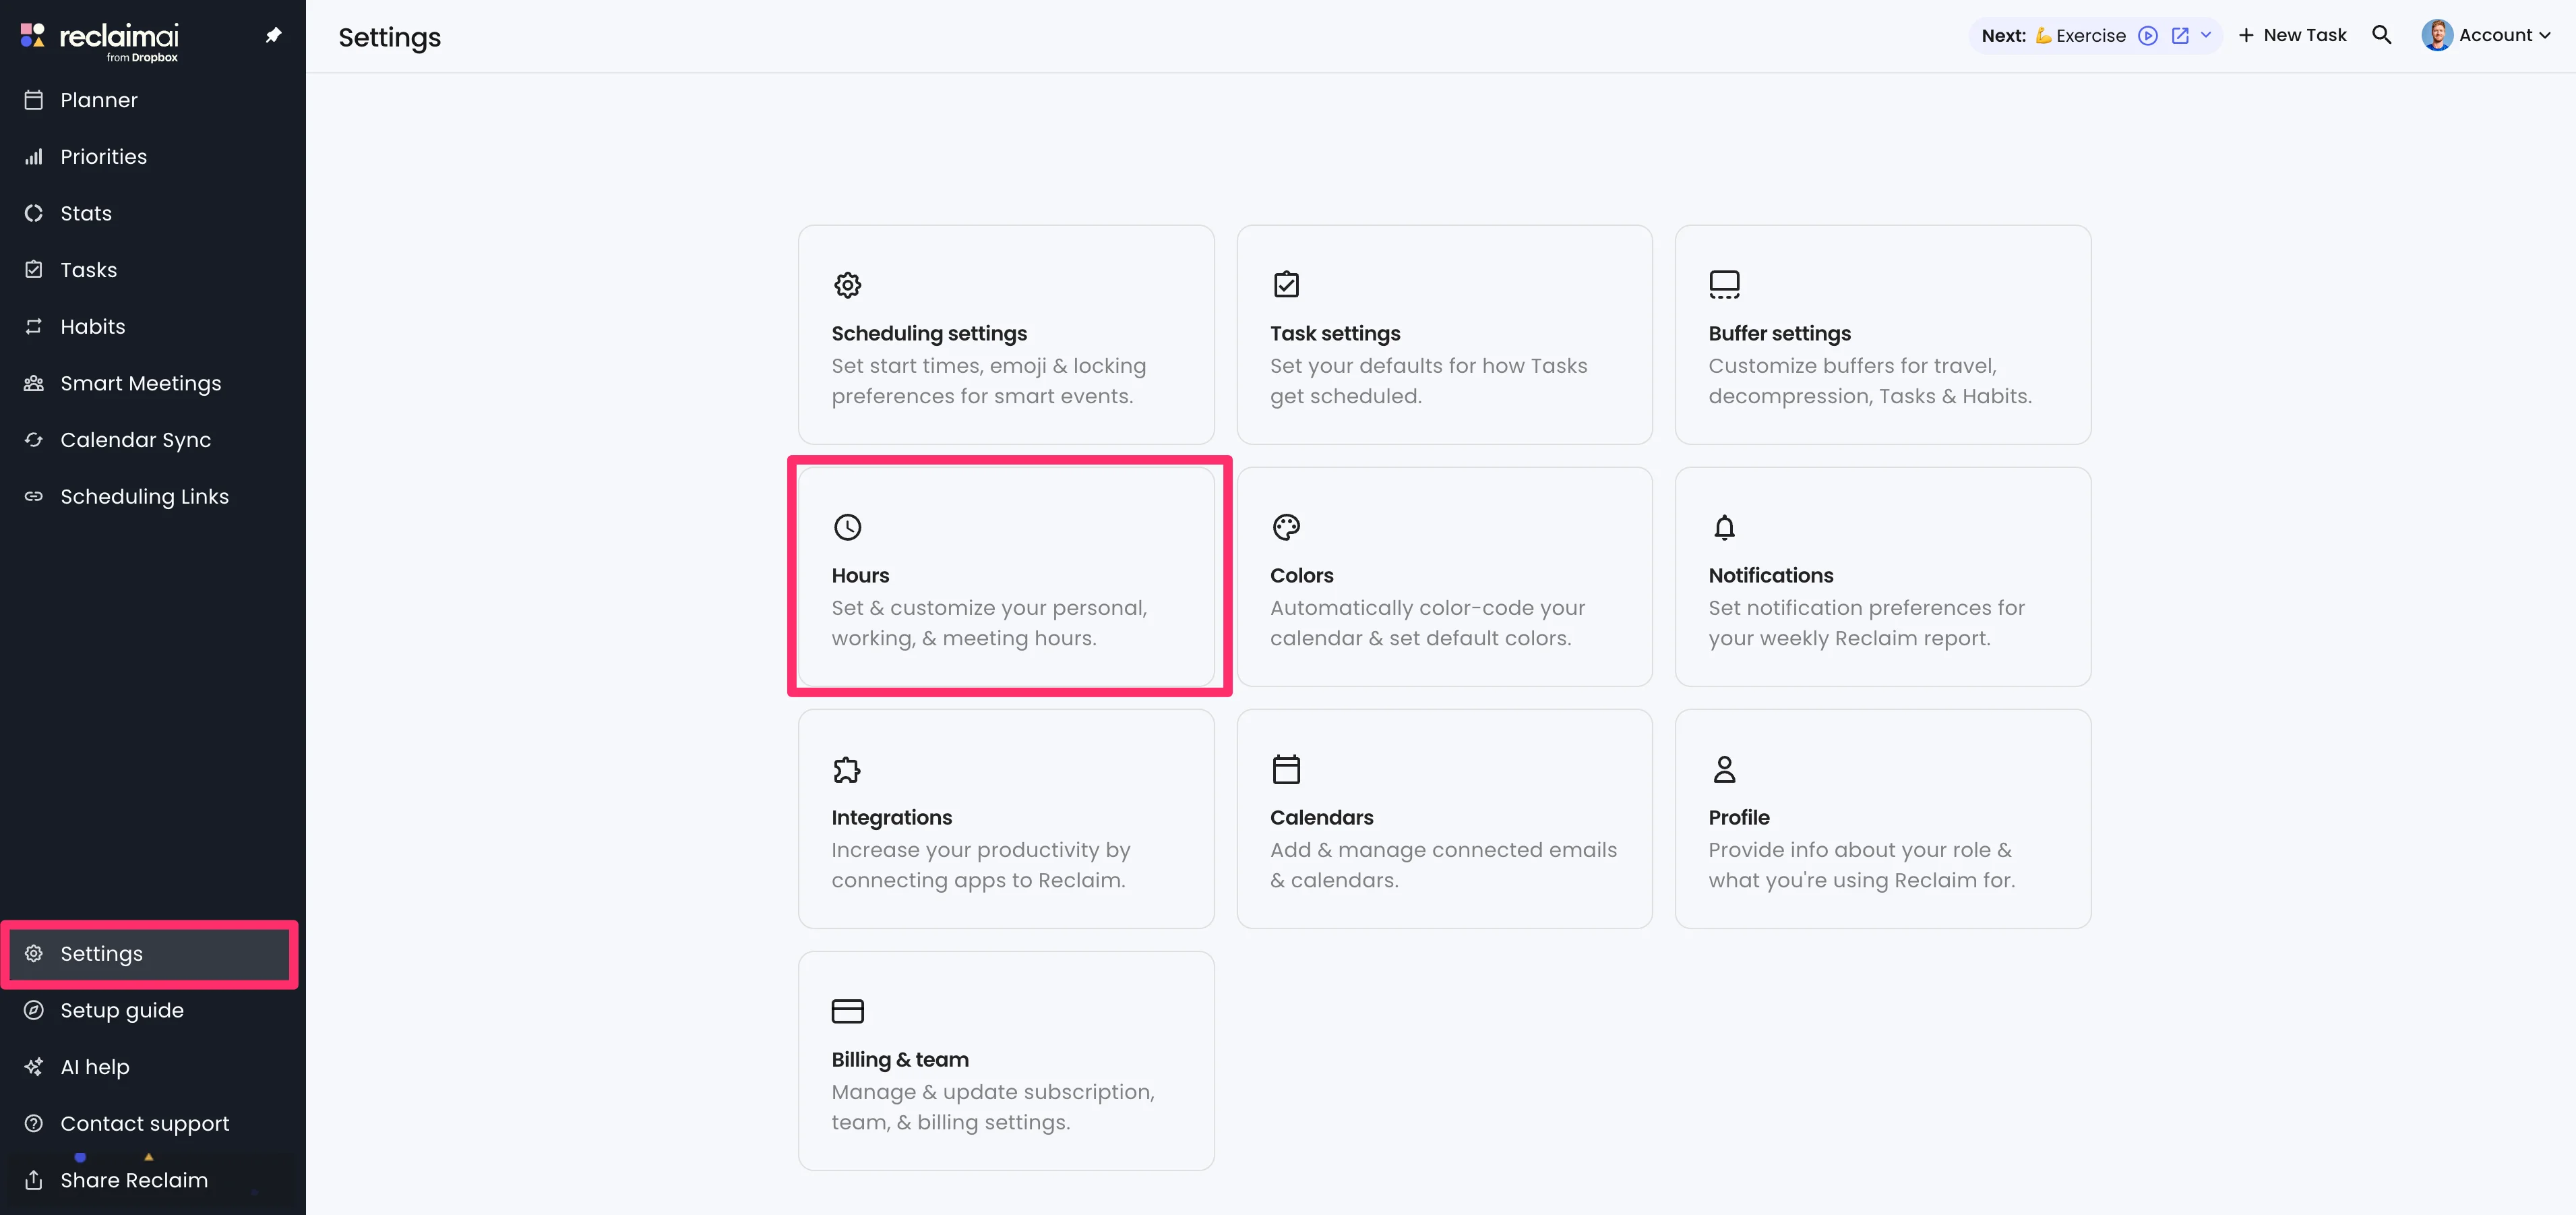This screenshot has width=2576, height=1215.
Task: Click the Colors palette icon
Action: point(1286,527)
